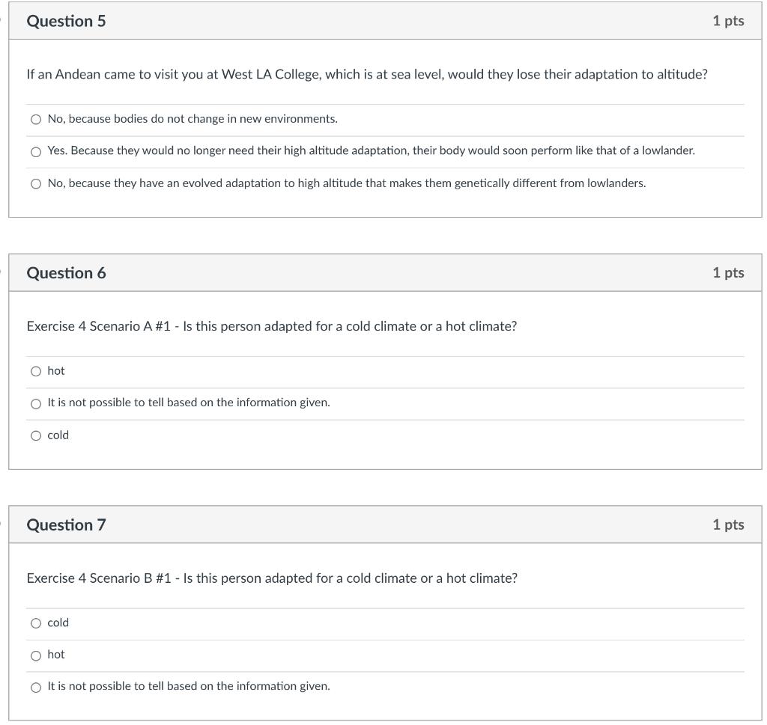Select 'hot' radio for Question 6
Screen dimensions: 767x725
tap(36, 371)
